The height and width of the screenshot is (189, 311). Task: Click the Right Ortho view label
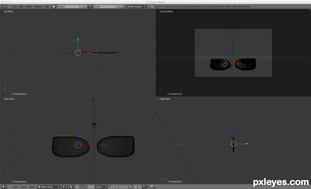165,99
